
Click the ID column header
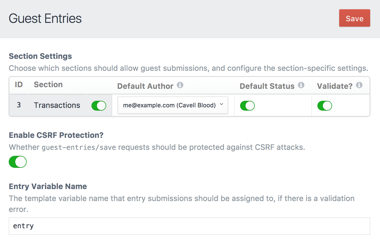pos(19,84)
